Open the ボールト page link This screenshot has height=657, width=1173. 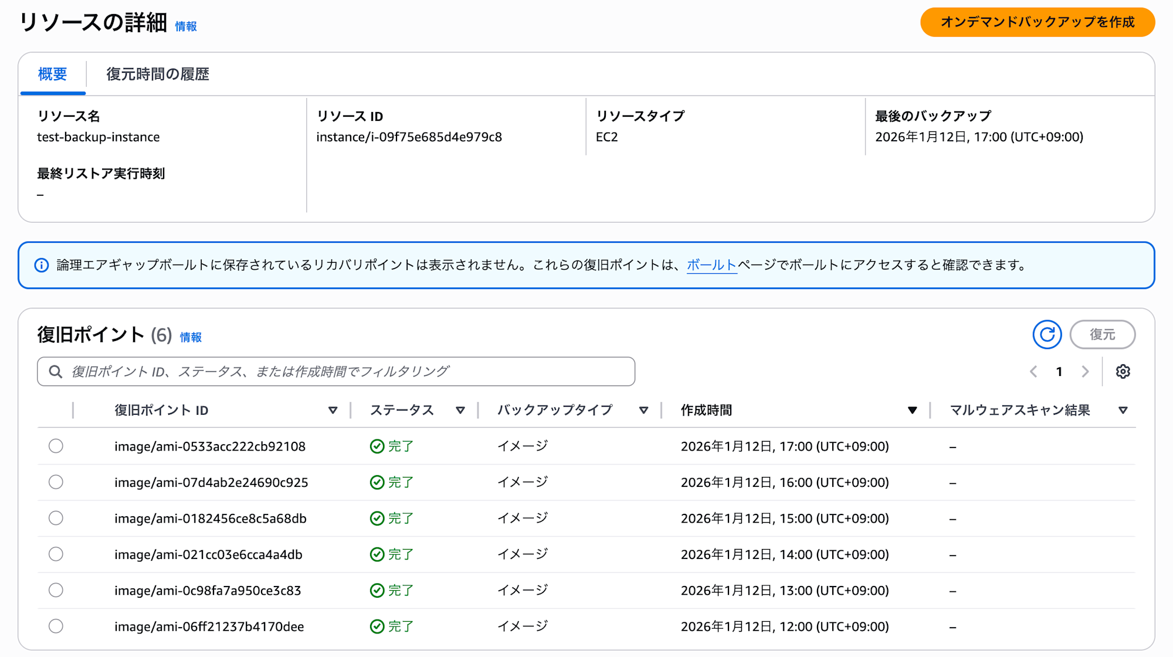click(711, 265)
